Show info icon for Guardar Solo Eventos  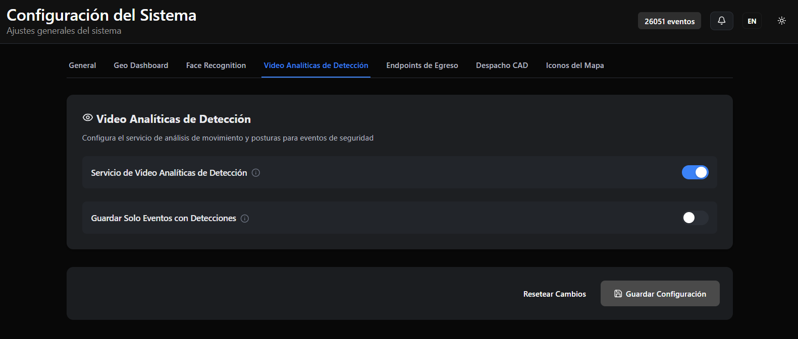245,218
